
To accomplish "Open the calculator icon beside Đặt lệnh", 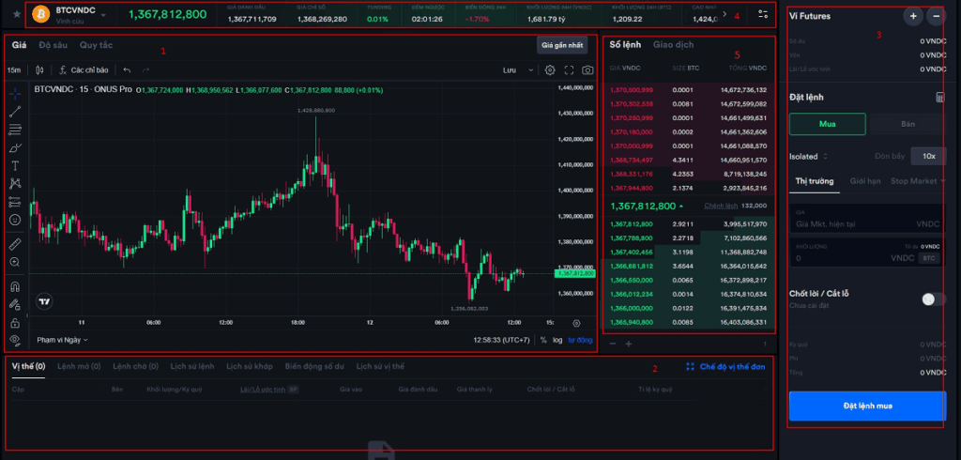I will (940, 97).
